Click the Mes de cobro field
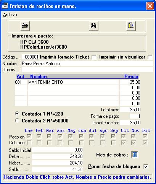The image size is (156, 184). (135, 155)
